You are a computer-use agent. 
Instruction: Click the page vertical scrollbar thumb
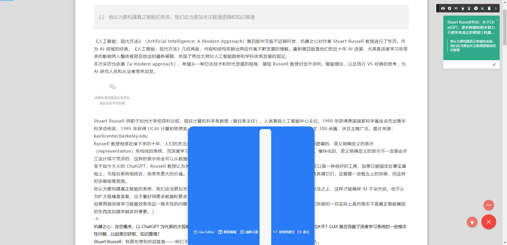coord(505,28)
